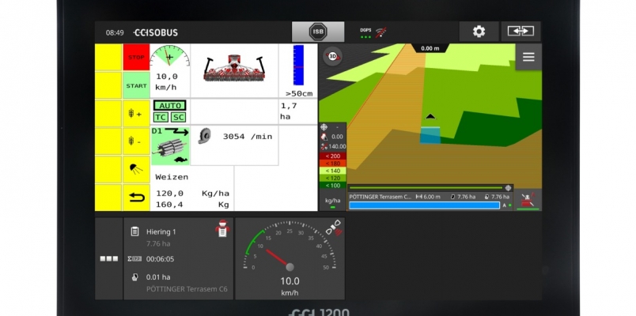This screenshot has height=316, width=636.
Task: Select the D1 metering drum tile
Action: coord(170,146)
